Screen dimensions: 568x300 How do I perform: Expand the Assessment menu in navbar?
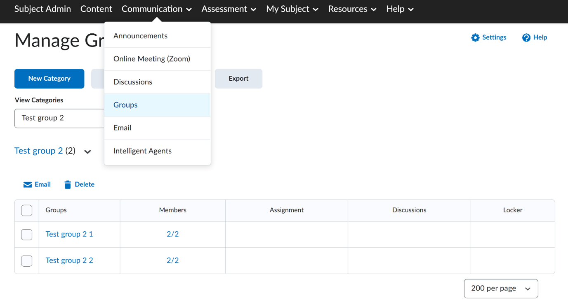coord(229,9)
